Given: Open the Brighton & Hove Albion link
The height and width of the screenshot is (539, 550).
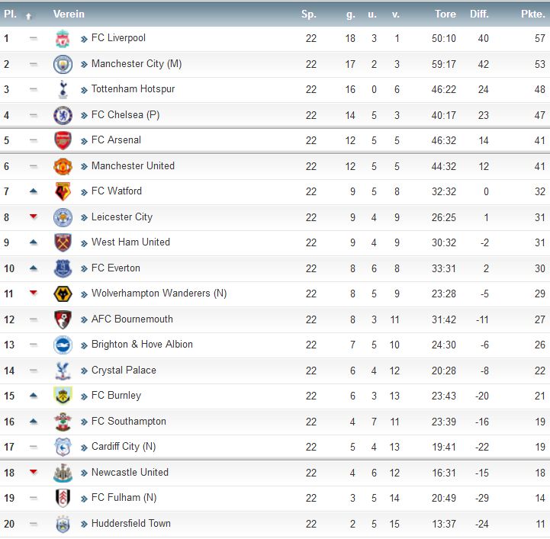Looking at the screenshot, I should [x=142, y=345].
